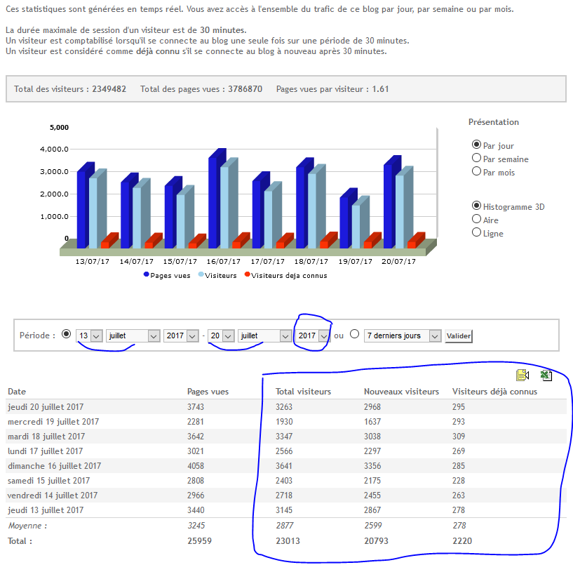Open the end year 2017 dropdown

point(313,335)
